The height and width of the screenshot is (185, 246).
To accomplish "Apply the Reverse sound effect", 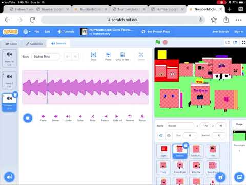I will pos(130,118).
